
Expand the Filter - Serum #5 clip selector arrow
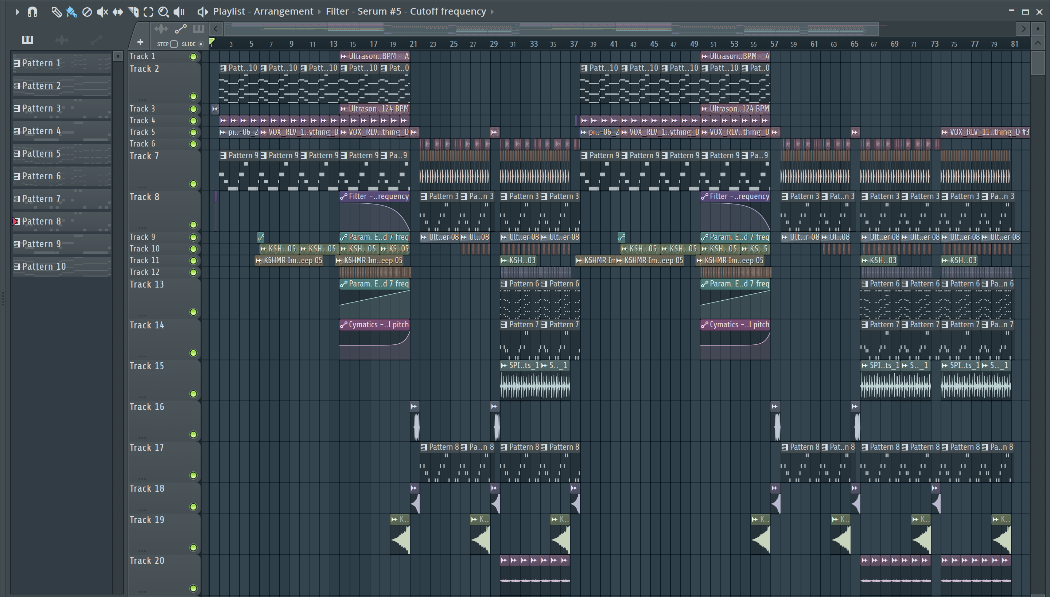click(492, 12)
